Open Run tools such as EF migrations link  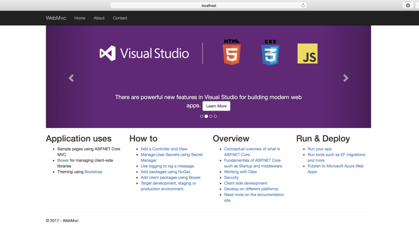point(336,157)
